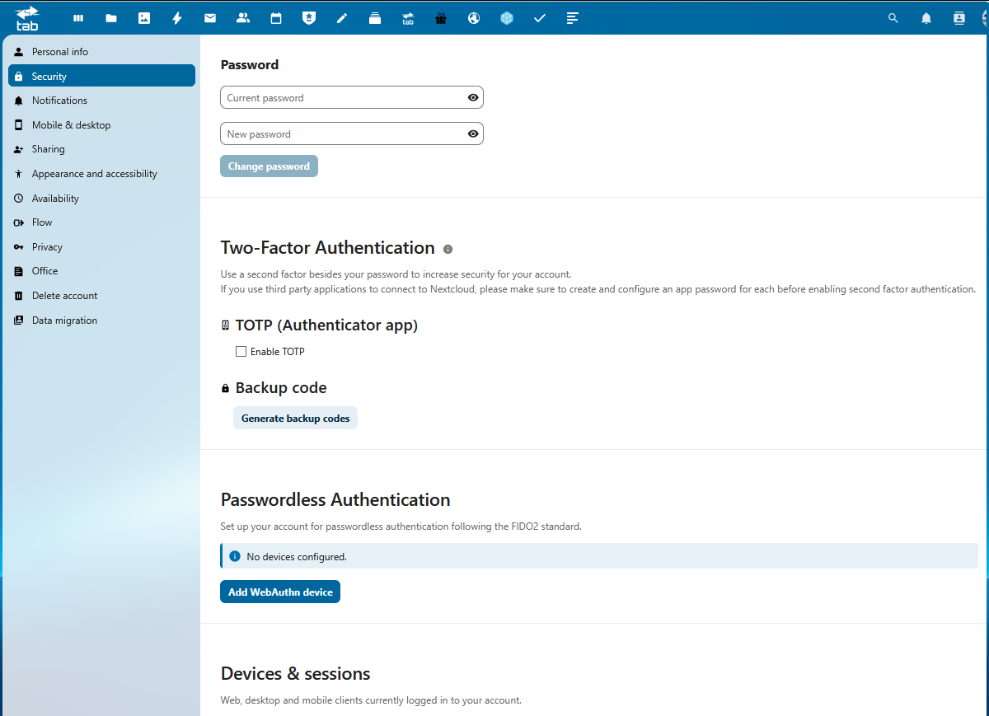
Task: Open Appearance and accessibility settings
Action: click(94, 174)
